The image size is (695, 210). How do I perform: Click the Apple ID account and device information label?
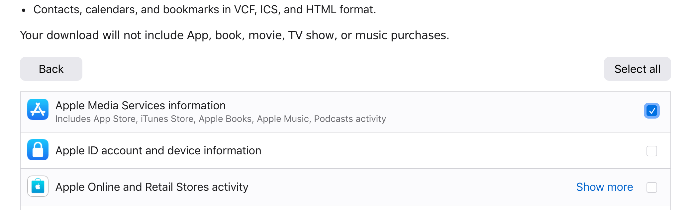[x=158, y=151]
